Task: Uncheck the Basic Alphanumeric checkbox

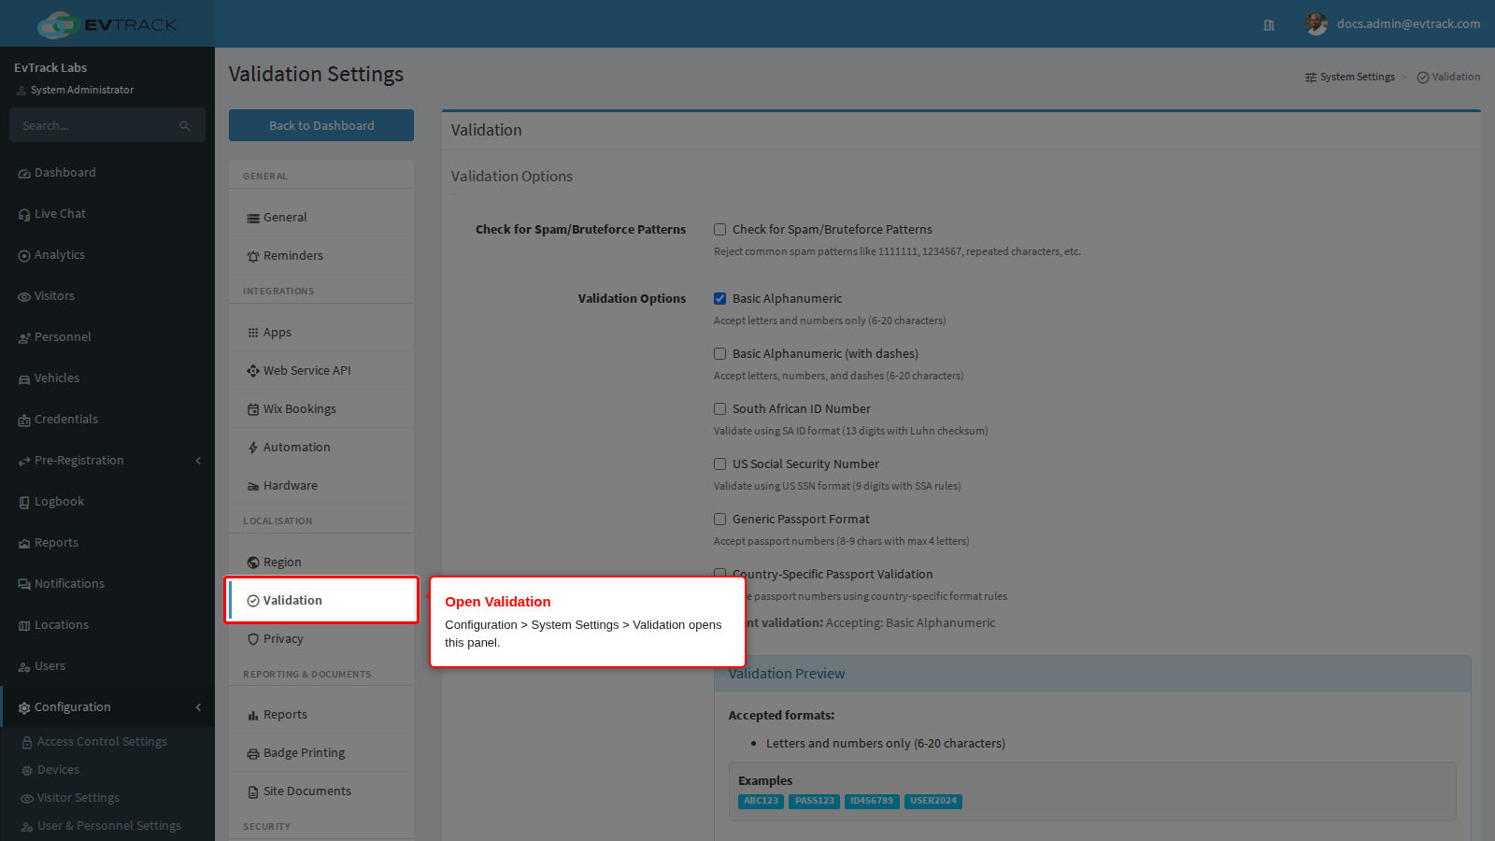Action: pyautogui.click(x=719, y=299)
